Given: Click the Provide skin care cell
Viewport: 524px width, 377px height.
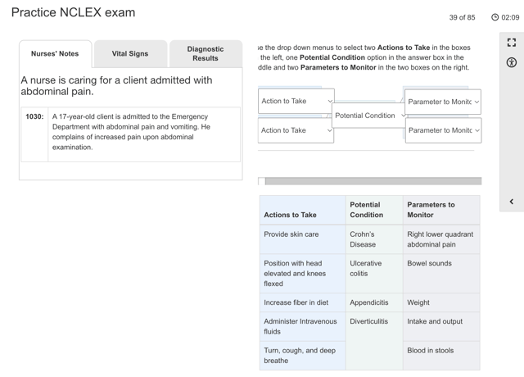Looking at the screenshot, I should click(x=291, y=234).
